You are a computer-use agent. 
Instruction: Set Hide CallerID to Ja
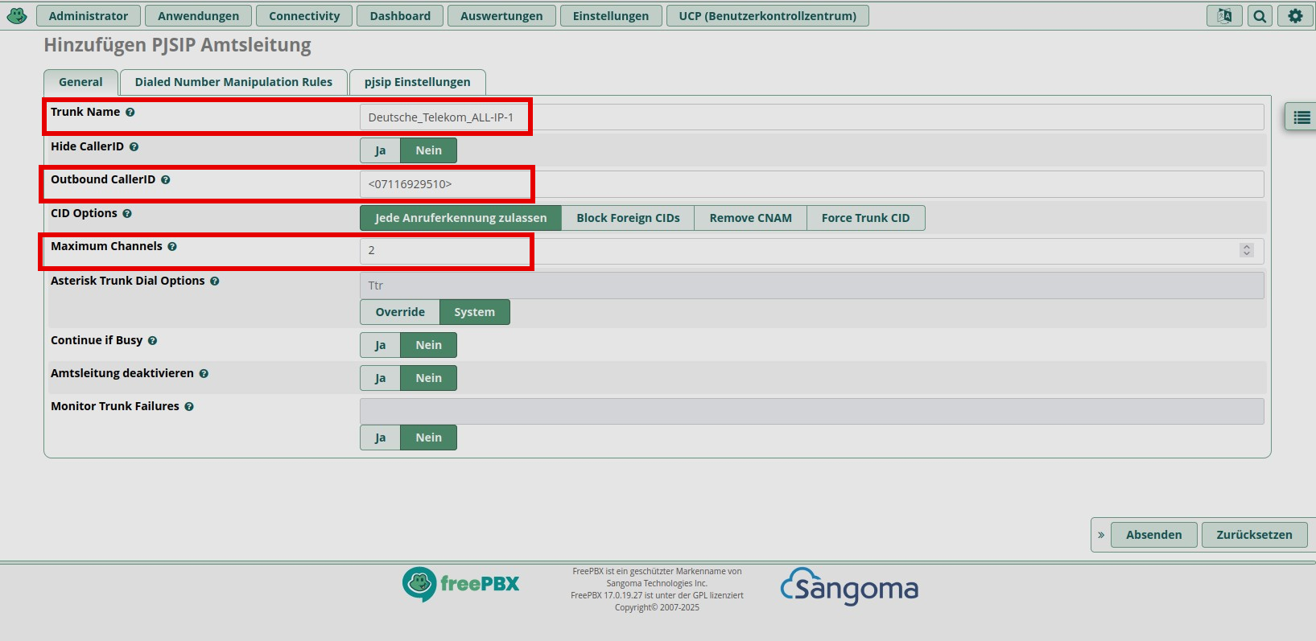[x=380, y=150]
